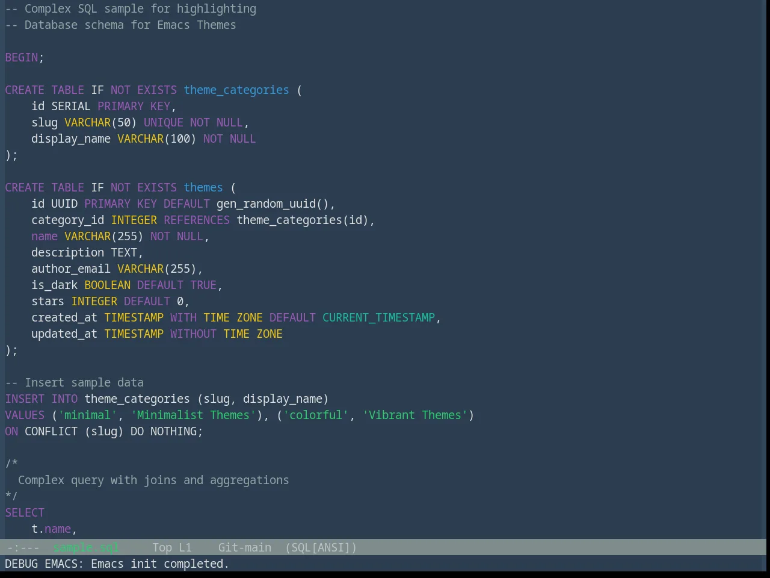Click the BOOLEAN type keyword
770x578 pixels.
tap(108, 285)
